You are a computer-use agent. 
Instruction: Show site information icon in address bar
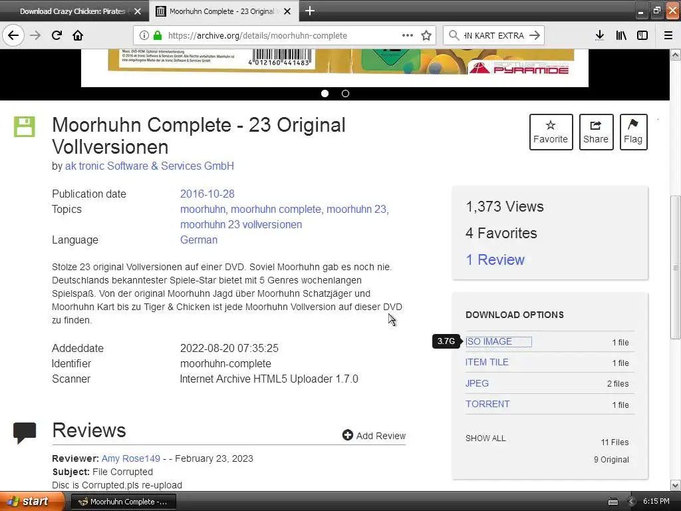144,35
